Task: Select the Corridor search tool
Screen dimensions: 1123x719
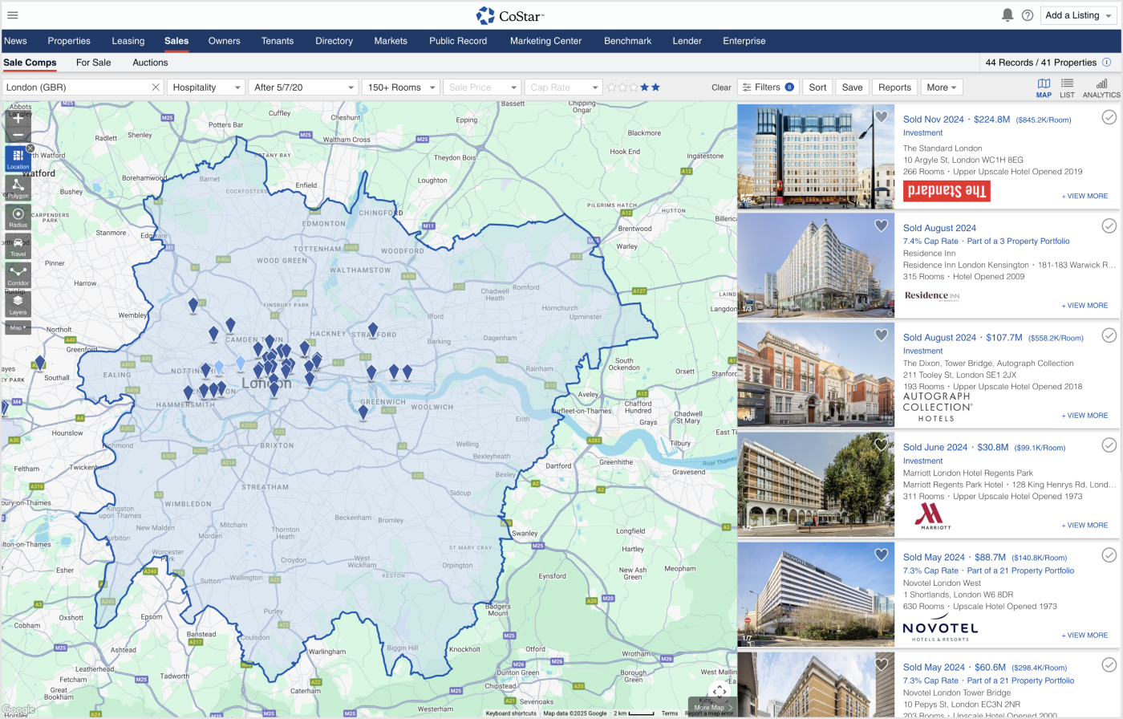Action: pos(18,274)
